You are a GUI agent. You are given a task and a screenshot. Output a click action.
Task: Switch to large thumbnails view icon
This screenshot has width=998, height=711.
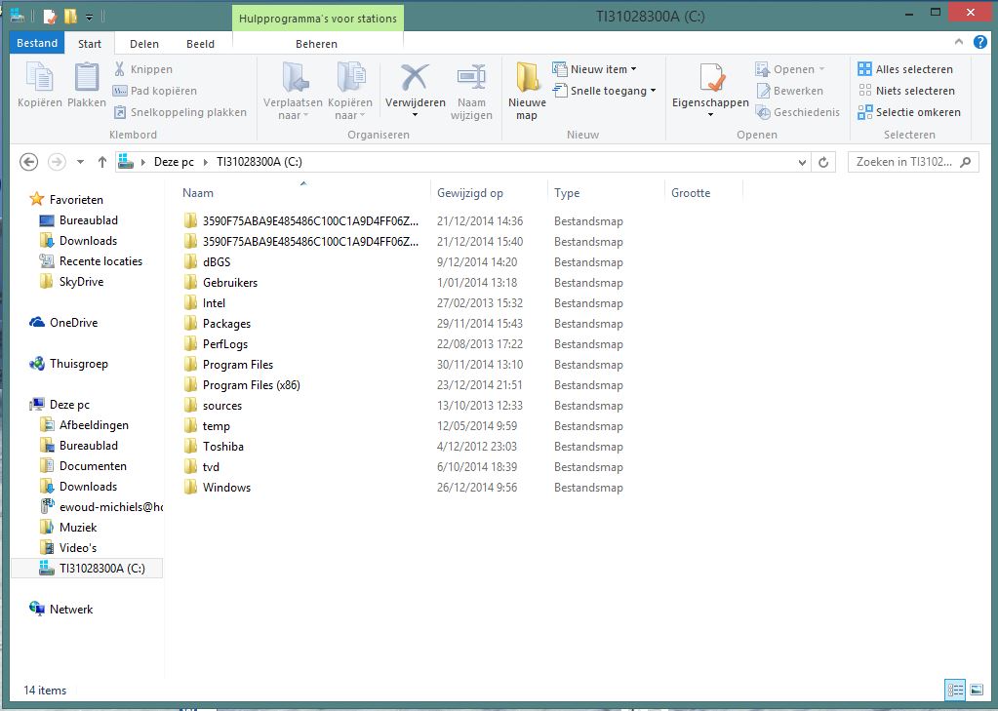(x=977, y=690)
